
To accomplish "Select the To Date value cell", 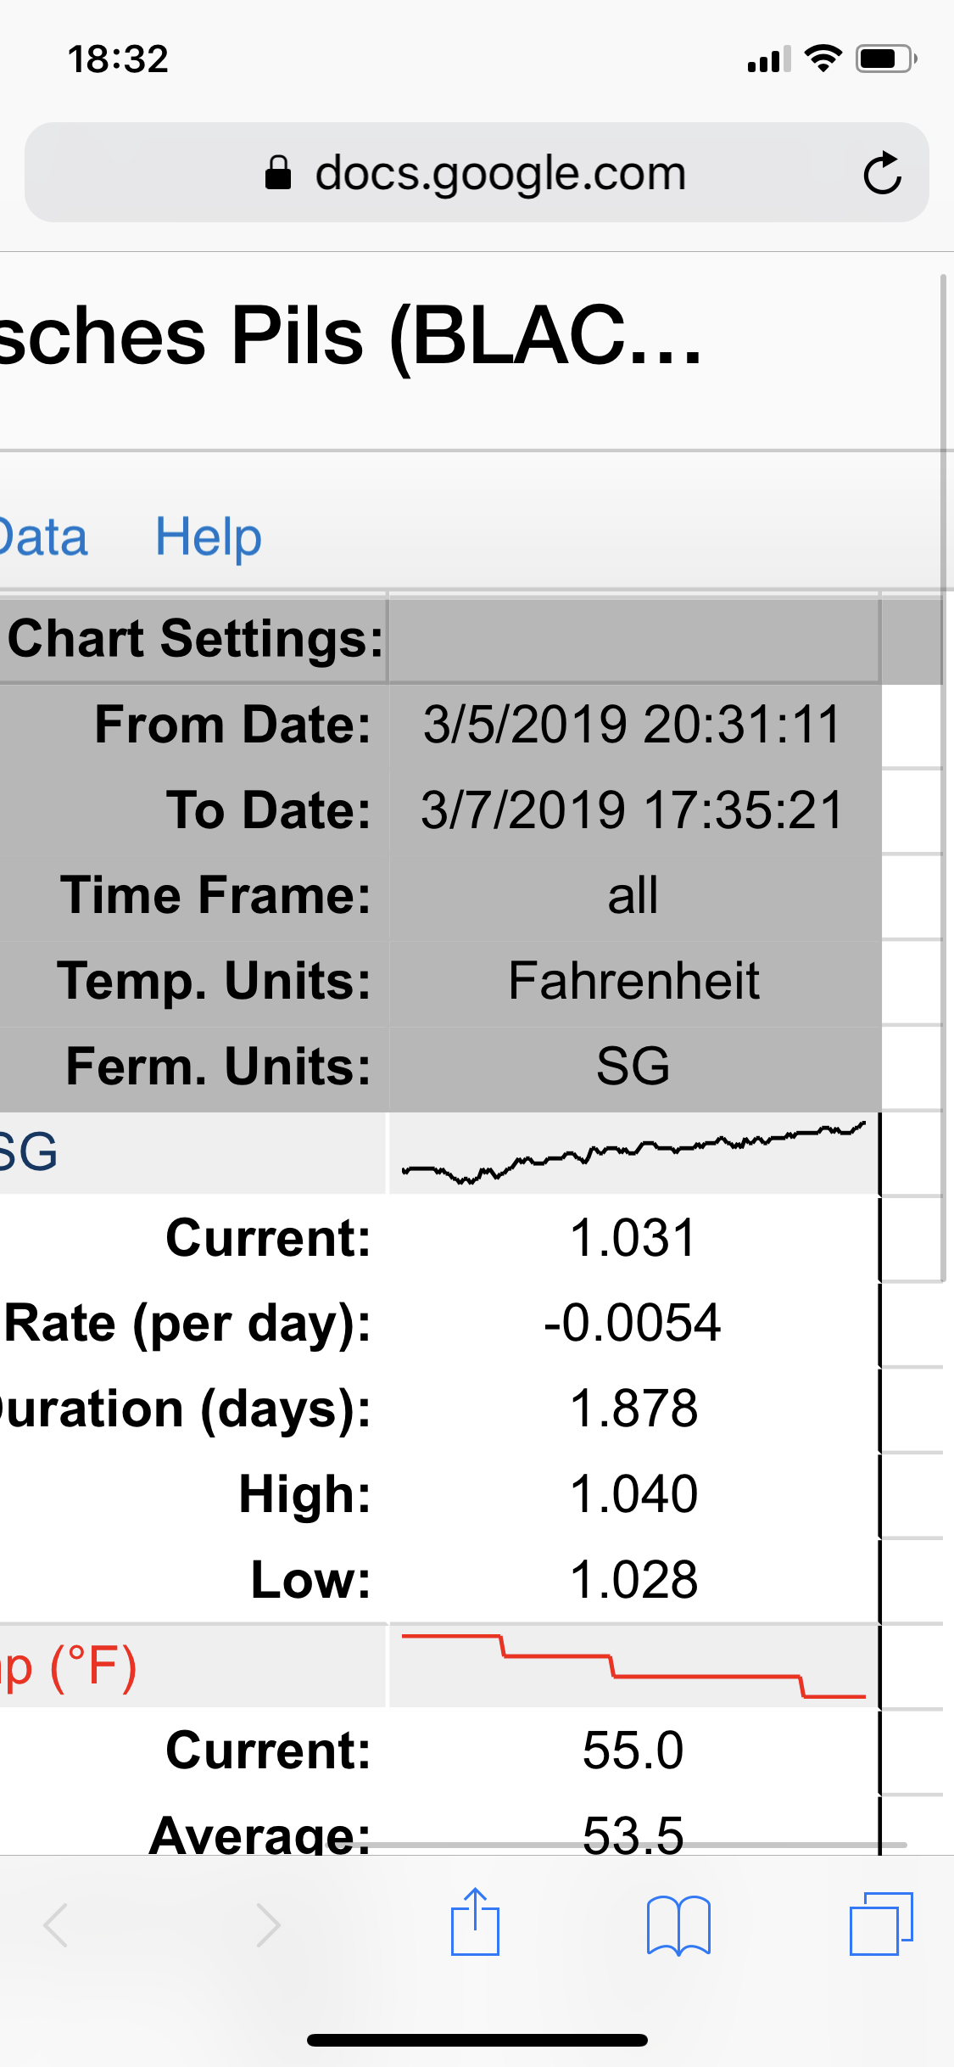I will (633, 810).
